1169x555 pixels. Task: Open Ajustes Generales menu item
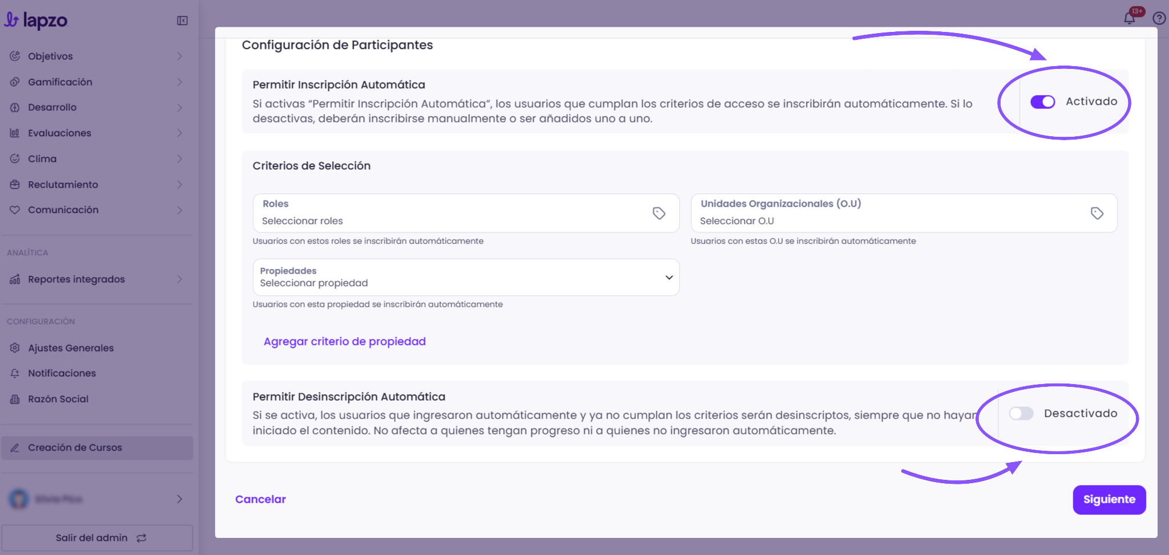point(97,348)
